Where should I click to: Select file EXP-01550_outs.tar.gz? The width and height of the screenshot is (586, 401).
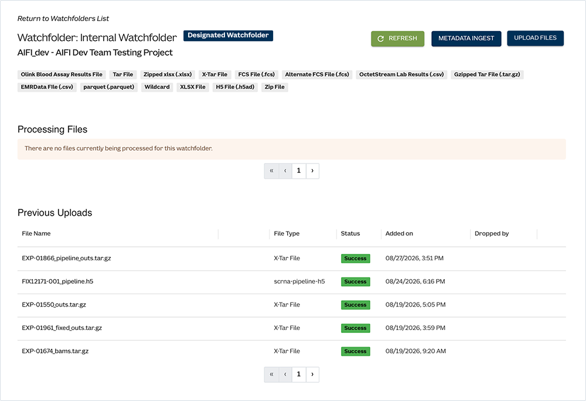point(54,305)
